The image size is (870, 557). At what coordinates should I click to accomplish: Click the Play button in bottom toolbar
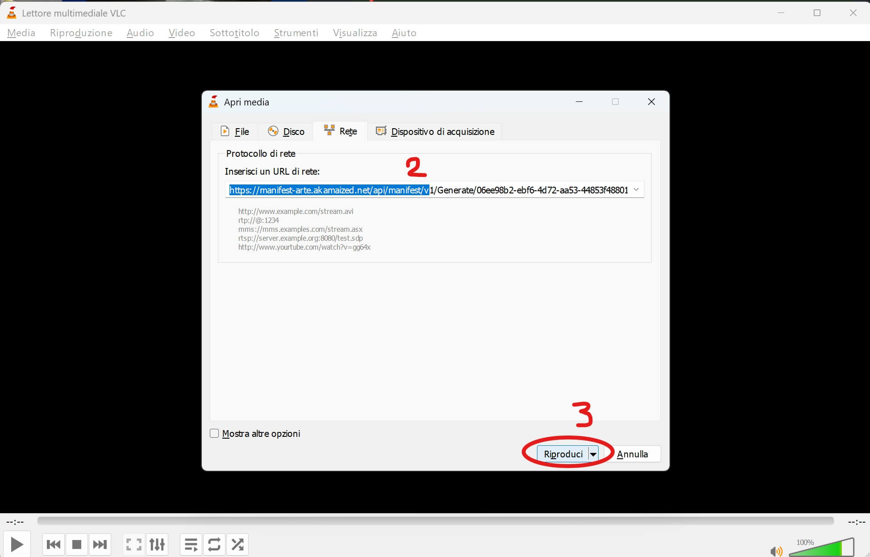tap(17, 544)
